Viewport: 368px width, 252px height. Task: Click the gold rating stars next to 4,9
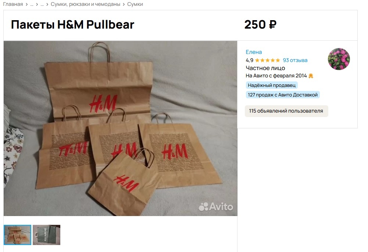268,61
